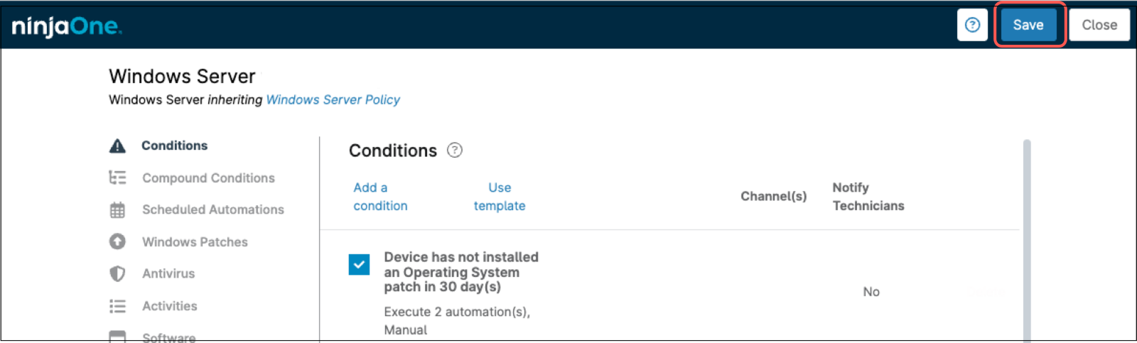Click the Compound Conditions tree icon
The image size is (1137, 343).
click(x=117, y=178)
